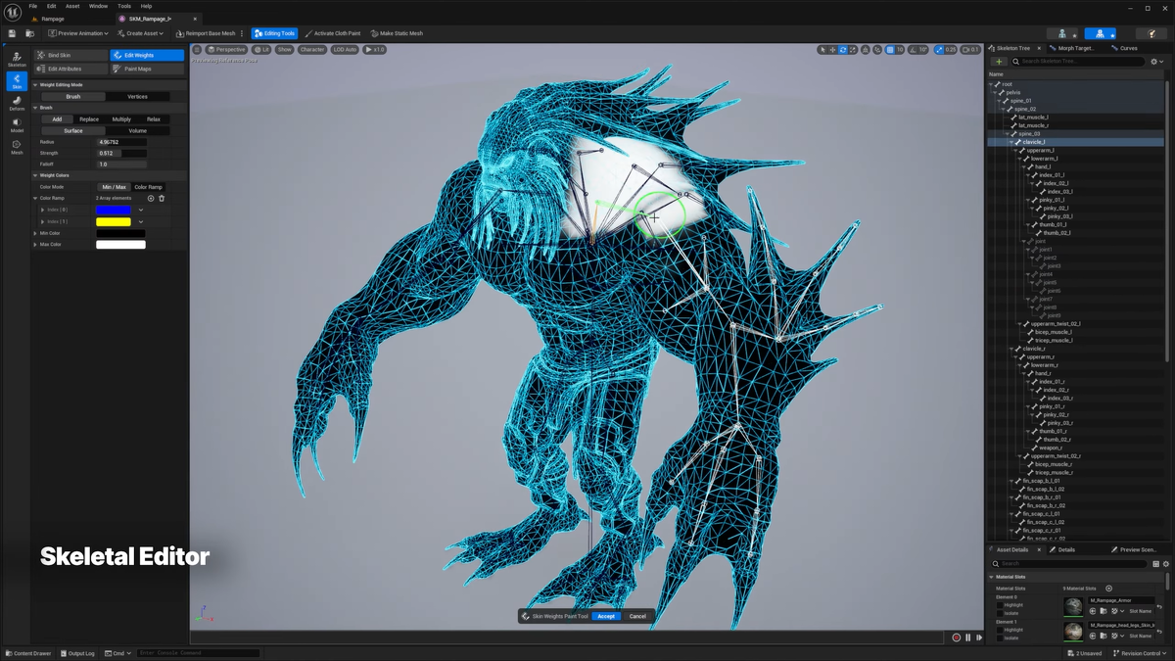This screenshot has width=1175, height=661.
Task: Switch to the Deform tool mode
Action: pyautogui.click(x=17, y=102)
